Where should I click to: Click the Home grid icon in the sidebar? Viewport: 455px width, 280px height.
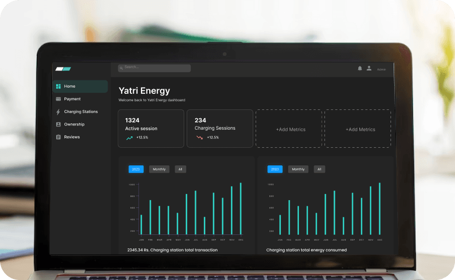pos(58,86)
